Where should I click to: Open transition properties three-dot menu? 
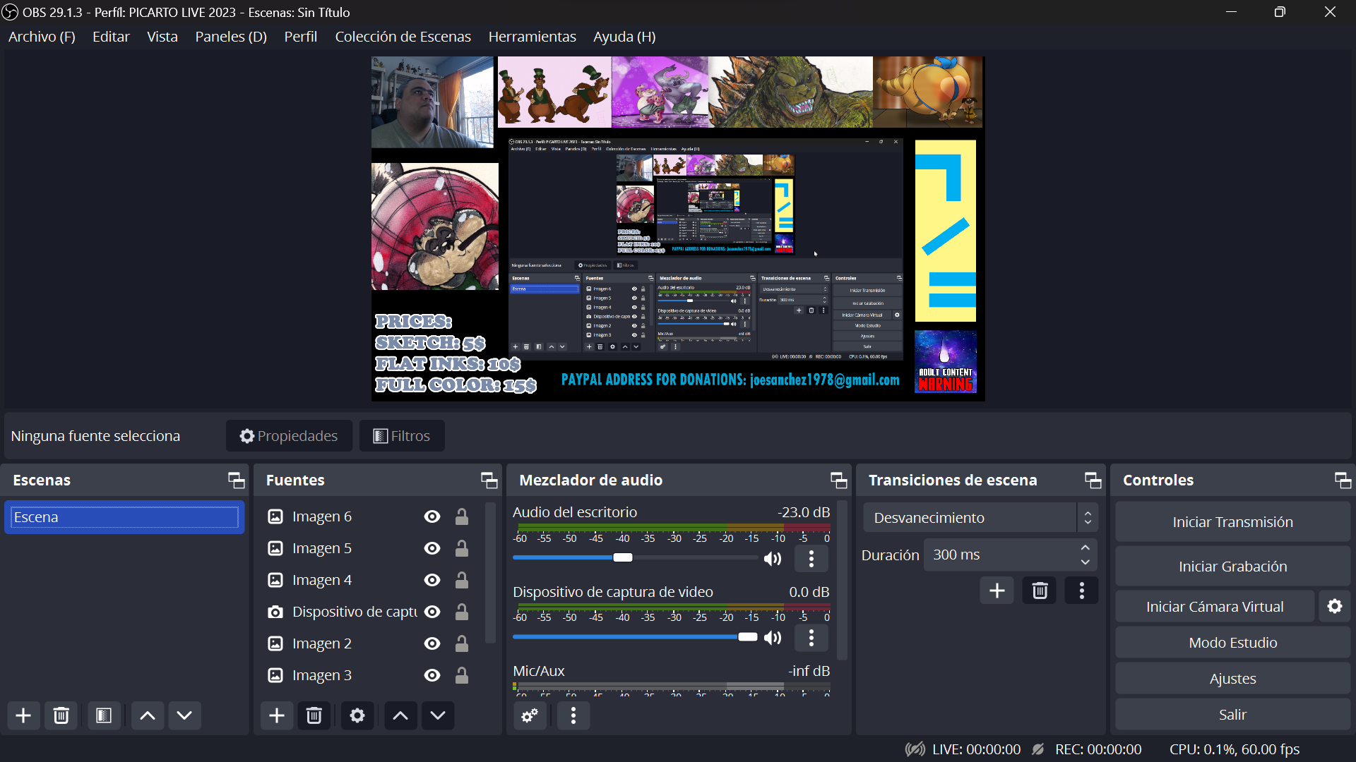[1081, 591]
